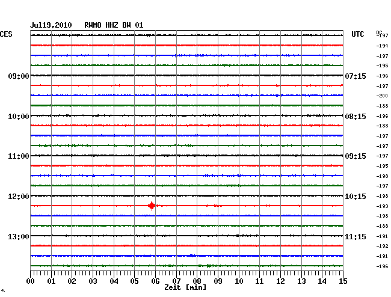391x297 pixels.
Task: Click the DC offset value -193
Action: pos(382,206)
